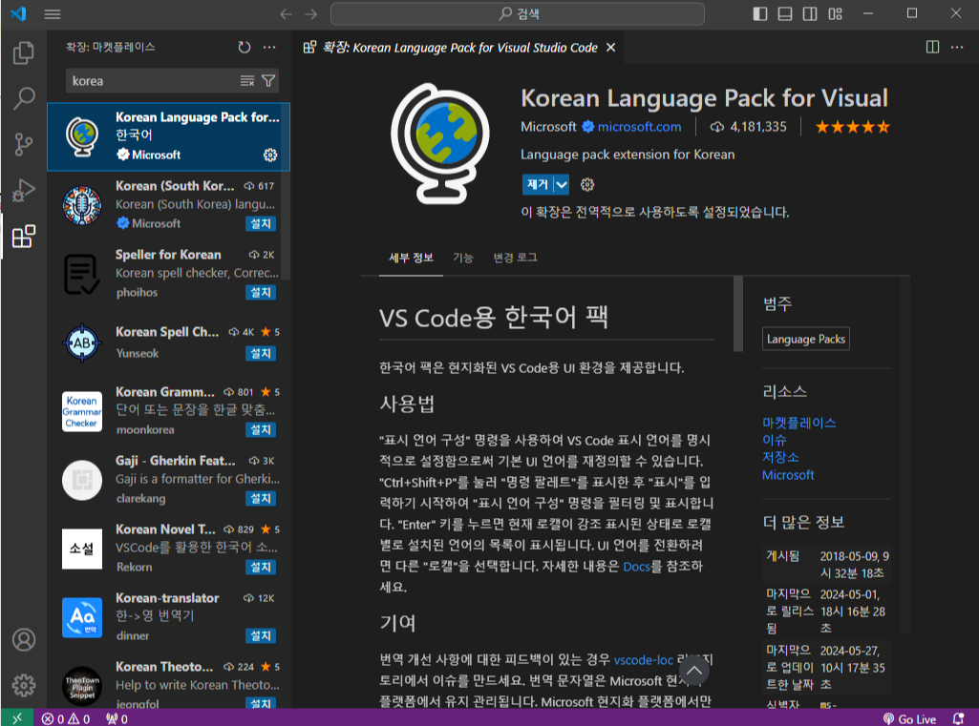Go forward with the navigation arrow

point(311,13)
